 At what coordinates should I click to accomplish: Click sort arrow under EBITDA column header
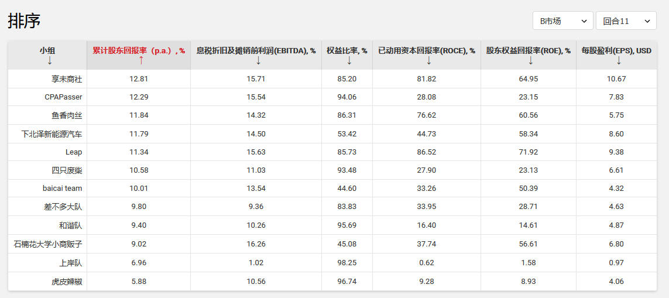point(258,60)
